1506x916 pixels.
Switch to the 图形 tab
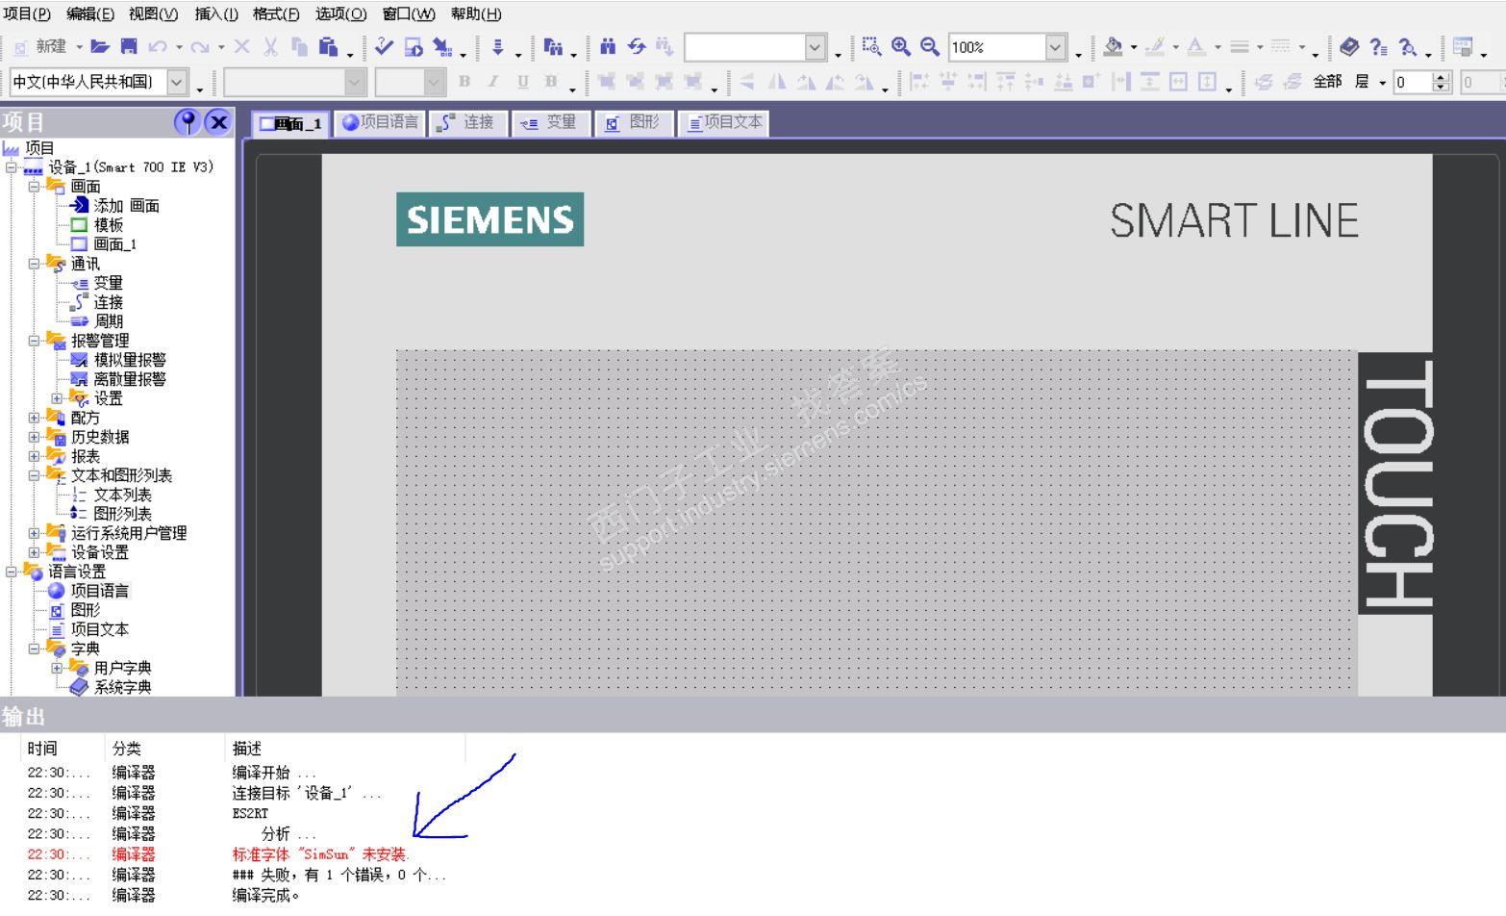(x=634, y=122)
